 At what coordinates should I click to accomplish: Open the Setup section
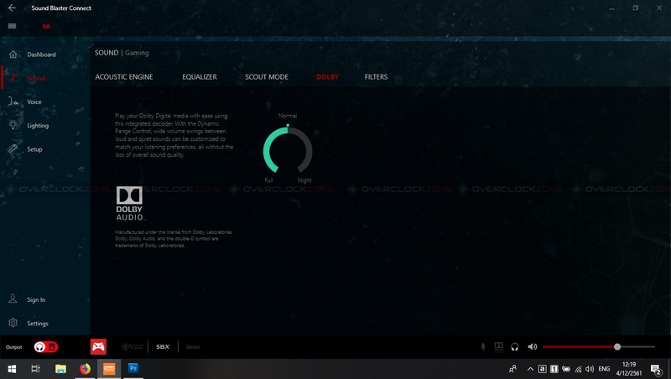point(34,149)
